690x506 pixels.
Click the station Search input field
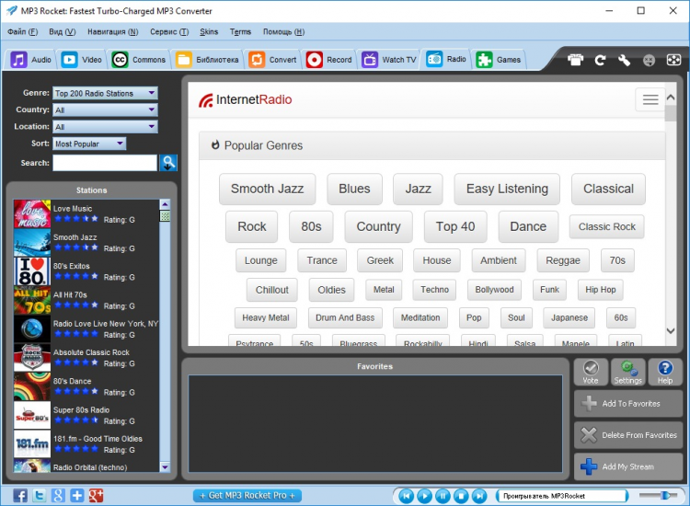coord(105,163)
